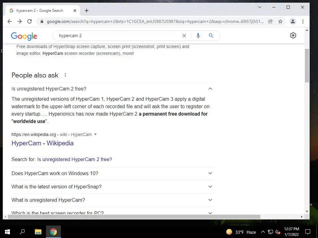The width and height of the screenshot is (318, 238).
Task: Expand 'Which is the best screen recorder' question
Action: [x=112, y=211]
